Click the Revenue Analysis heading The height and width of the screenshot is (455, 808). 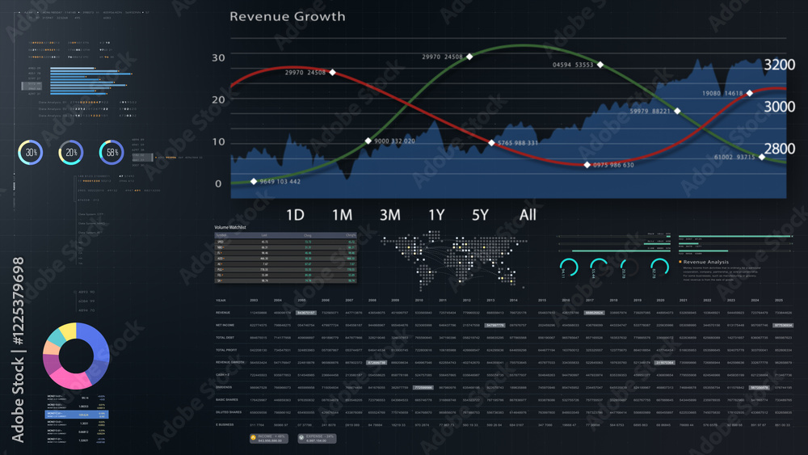[x=706, y=262]
